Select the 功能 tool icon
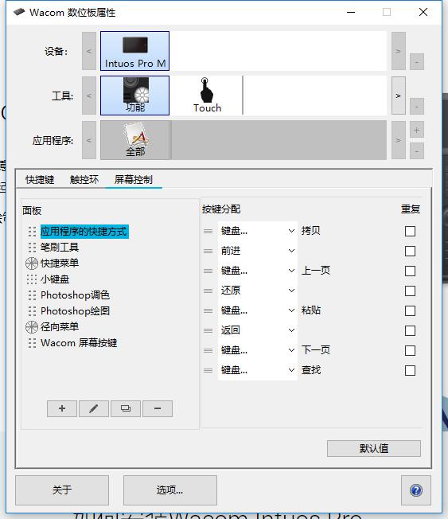448x519 pixels. coord(134,96)
